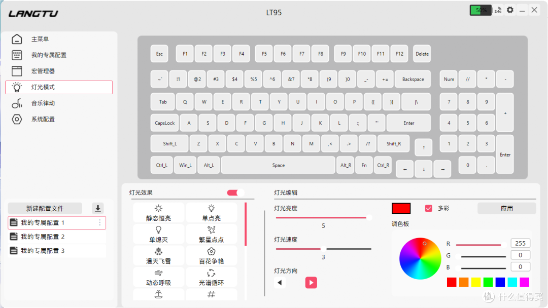This screenshot has height=308, width=548.
Task: Adjust the R red channel slider
Action: point(481,245)
